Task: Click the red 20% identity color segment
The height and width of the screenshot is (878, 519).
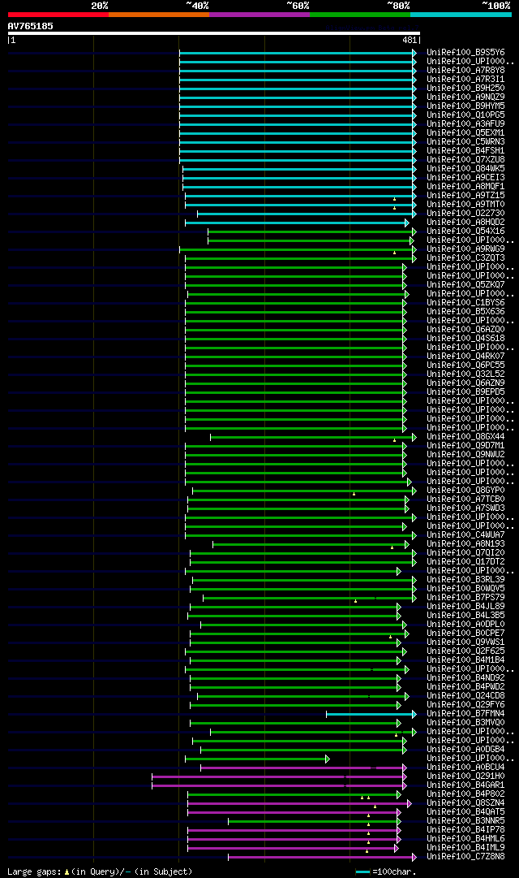Action: point(58,15)
